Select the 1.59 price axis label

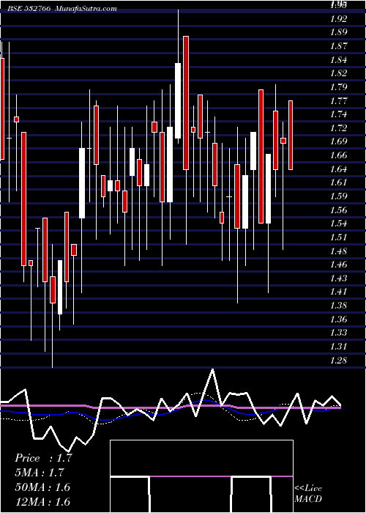click(x=338, y=196)
